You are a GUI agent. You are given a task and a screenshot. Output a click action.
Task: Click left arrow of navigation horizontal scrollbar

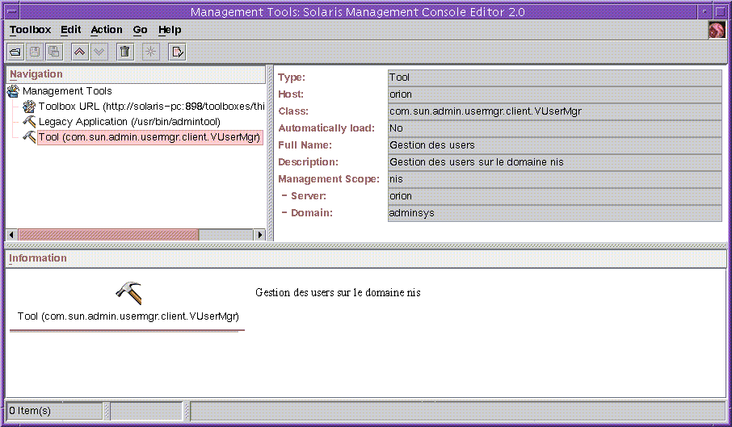11,234
